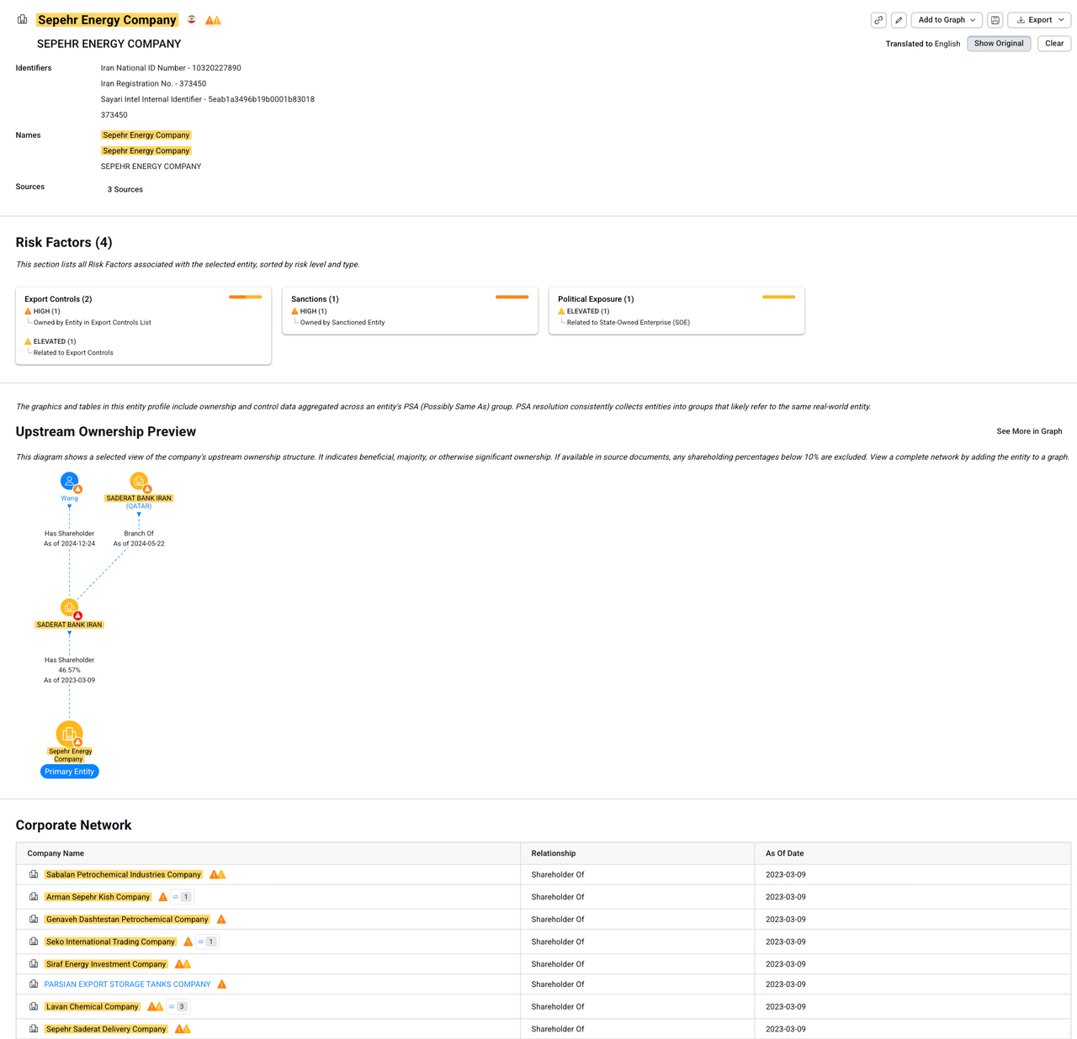The image size is (1077, 1039).
Task: Click the SADERAT BANK IRAN (QATAR) node icon
Action: coord(139,481)
